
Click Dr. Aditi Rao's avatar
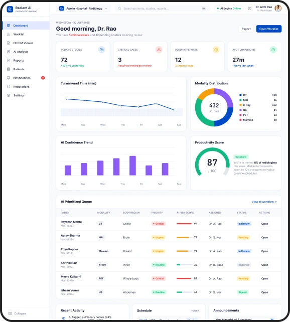coord(278,9)
